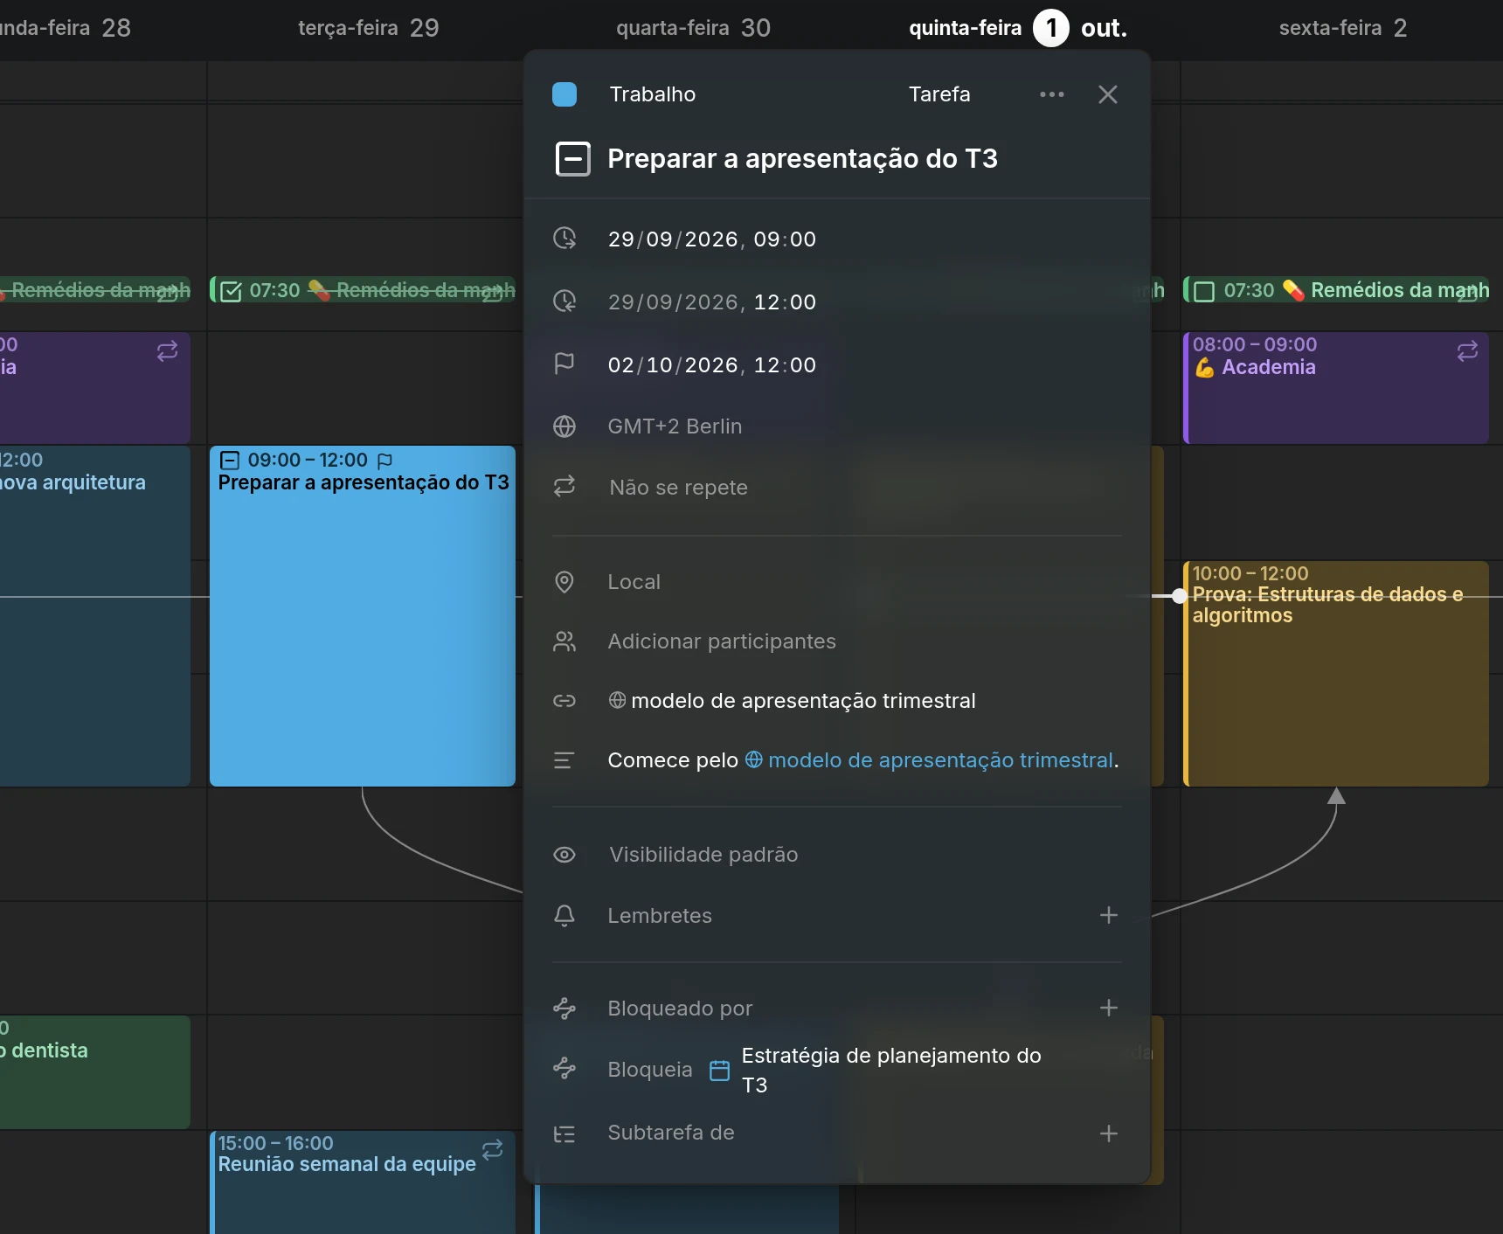Edit deadline 02/10/2026, 12:00
Image resolution: width=1503 pixels, height=1234 pixels.
coord(712,365)
